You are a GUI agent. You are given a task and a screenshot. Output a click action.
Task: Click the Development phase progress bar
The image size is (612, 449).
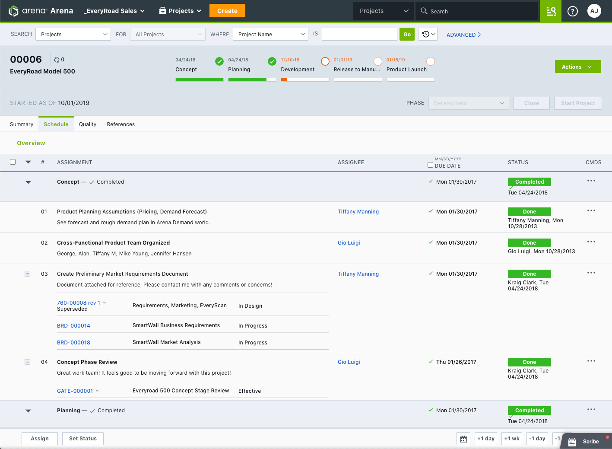pyautogui.click(x=305, y=80)
